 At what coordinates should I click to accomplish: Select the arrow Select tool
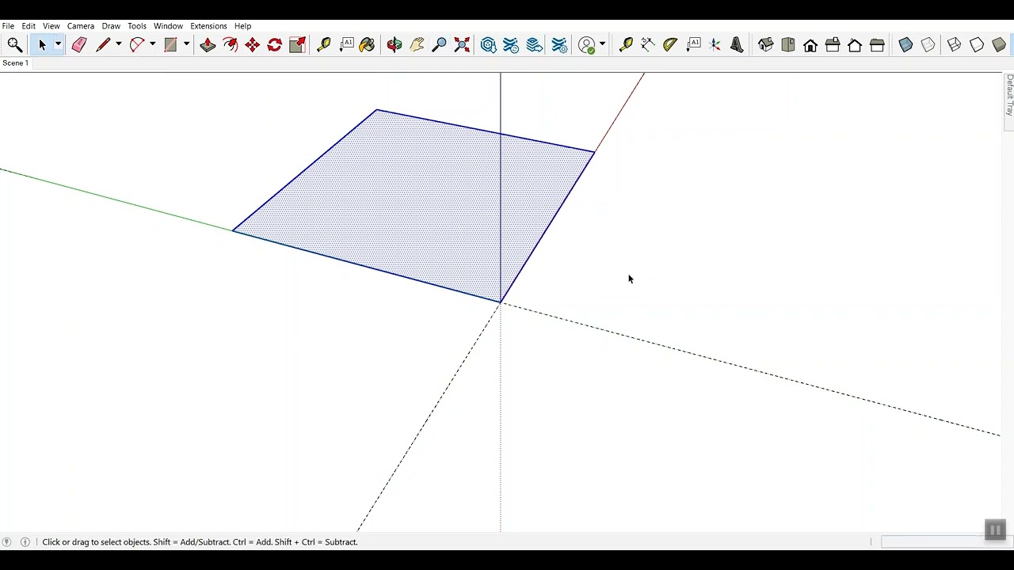tap(42, 45)
